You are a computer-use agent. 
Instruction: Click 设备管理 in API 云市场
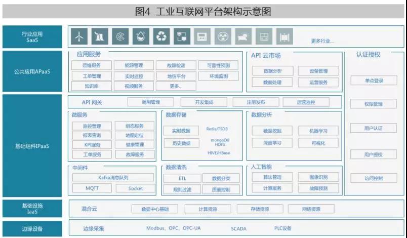pyautogui.click(x=318, y=70)
